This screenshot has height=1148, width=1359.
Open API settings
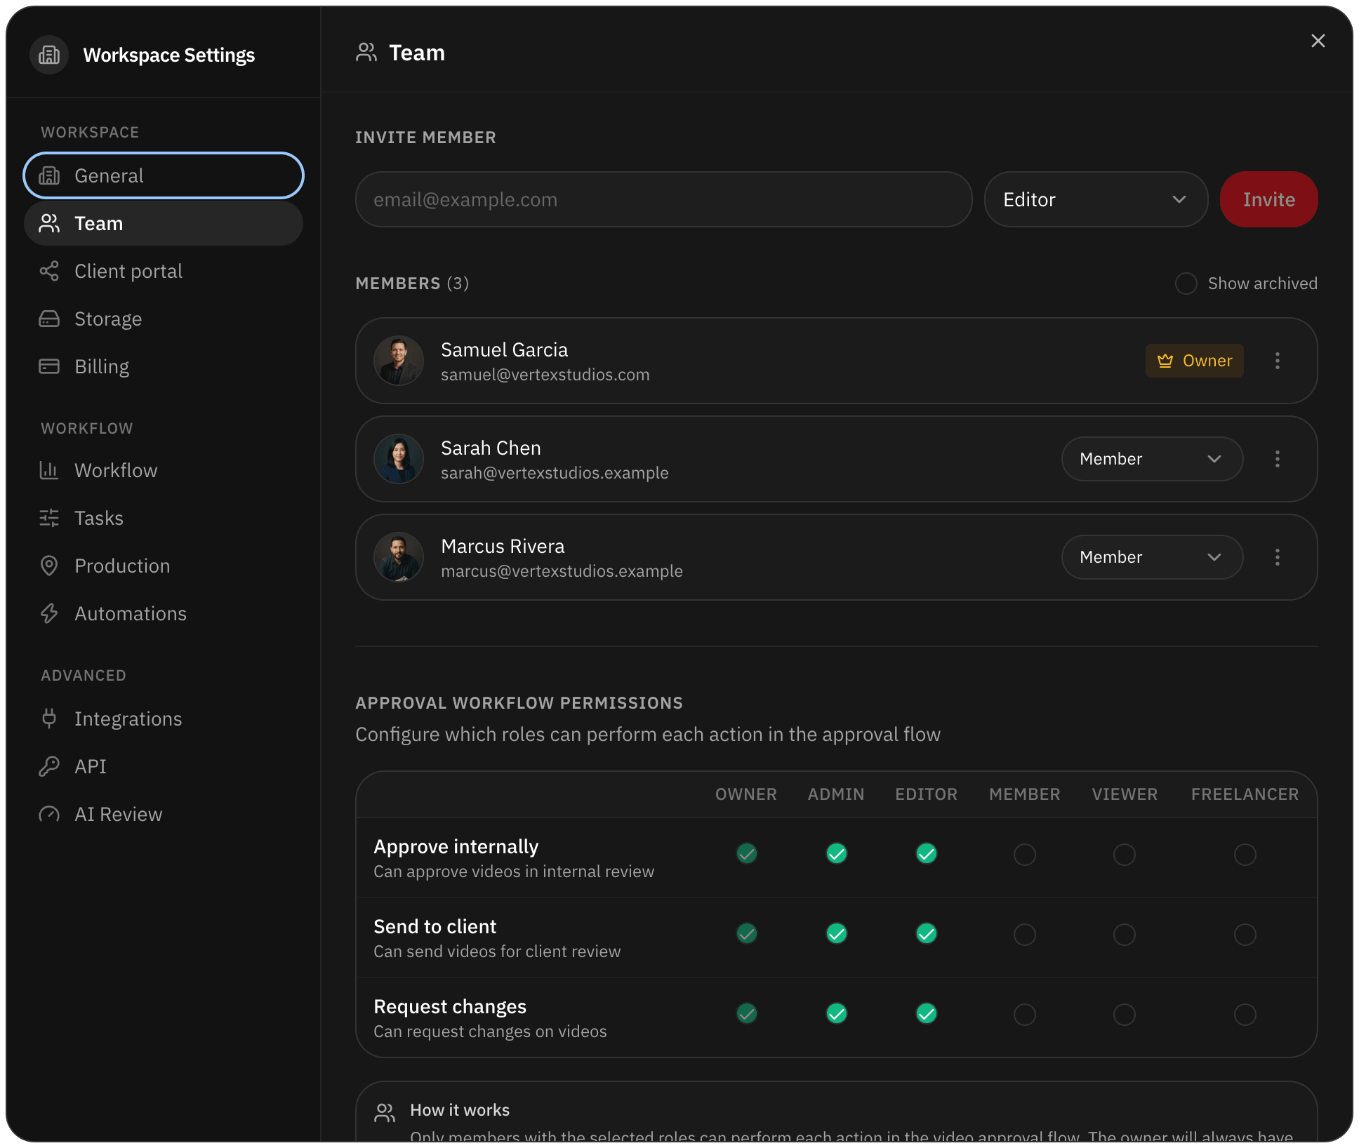pos(164,766)
